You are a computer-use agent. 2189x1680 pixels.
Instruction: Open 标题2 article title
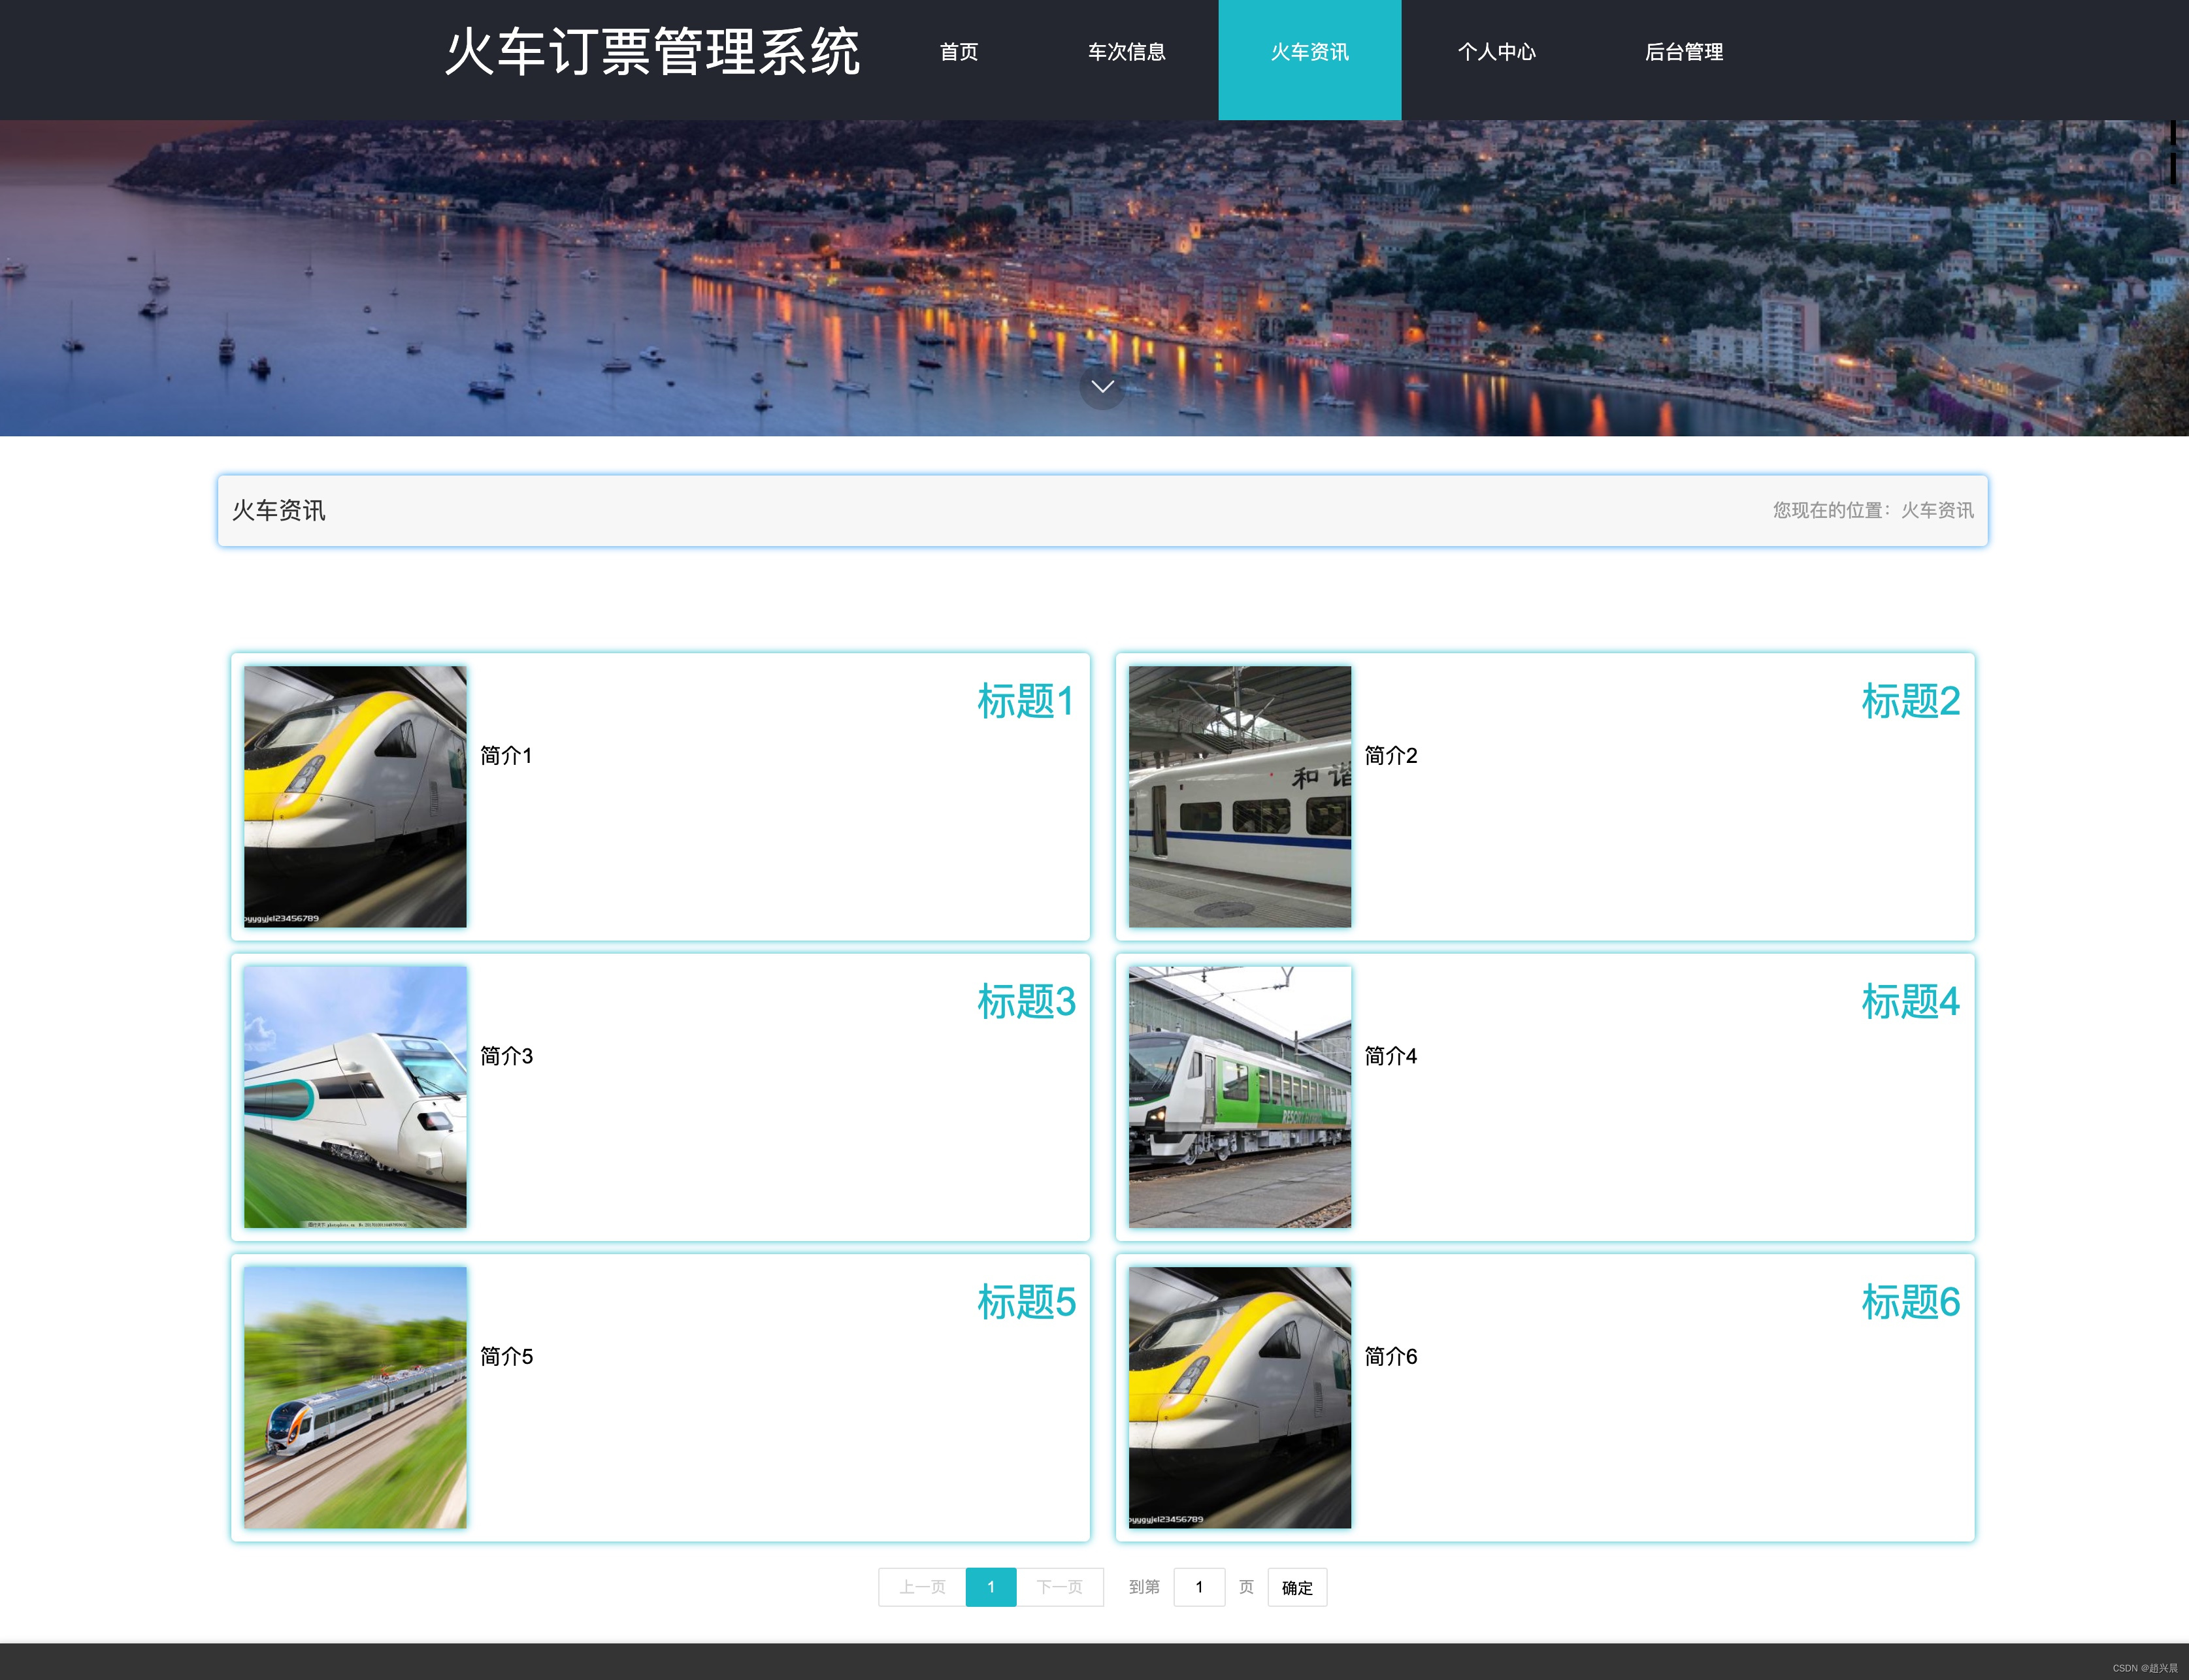[1909, 701]
